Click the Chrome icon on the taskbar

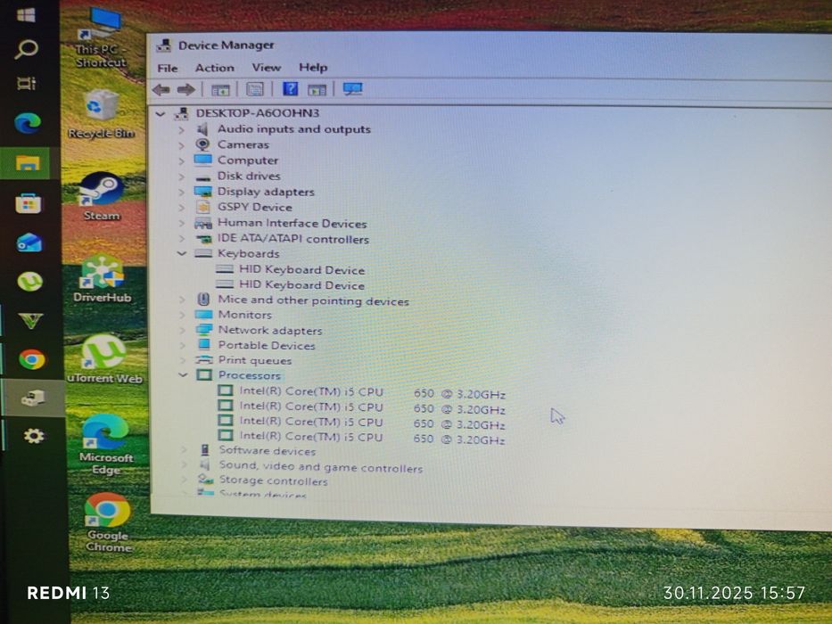32,360
